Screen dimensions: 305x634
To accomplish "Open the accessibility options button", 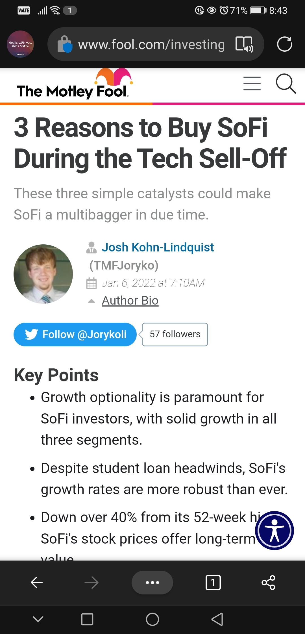I will (x=274, y=530).
